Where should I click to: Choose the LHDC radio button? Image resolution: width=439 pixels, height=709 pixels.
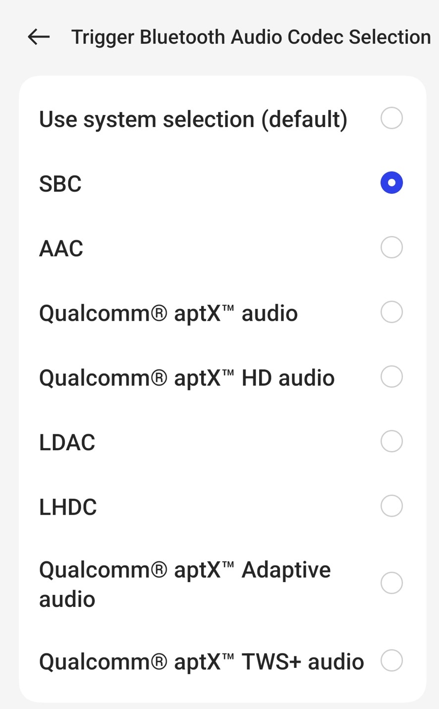click(x=391, y=506)
